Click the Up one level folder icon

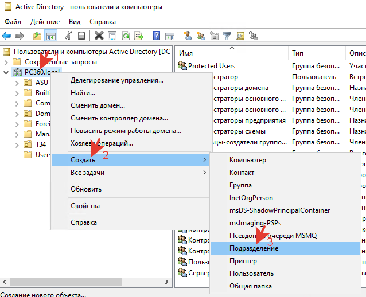tap(37, 36)
